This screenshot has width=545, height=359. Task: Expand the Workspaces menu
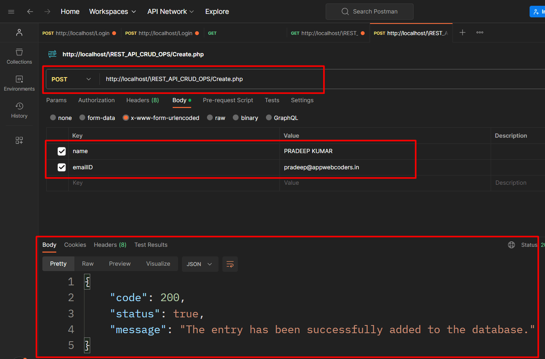113,12
